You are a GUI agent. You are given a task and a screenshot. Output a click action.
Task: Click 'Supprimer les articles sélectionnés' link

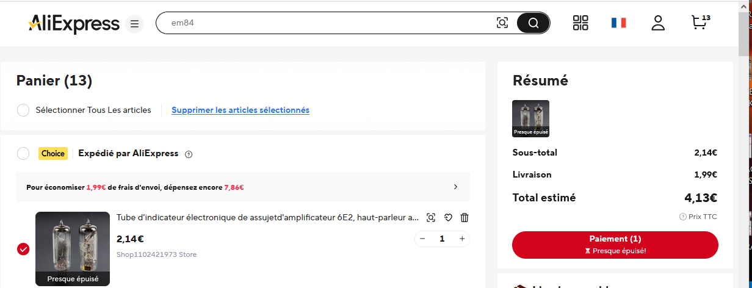[x=240, y=110]
